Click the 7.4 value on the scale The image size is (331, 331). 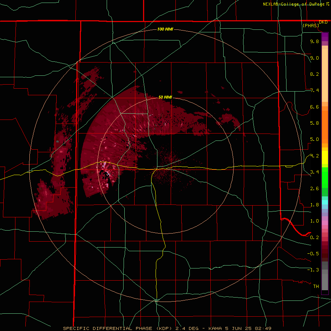click(x=314, y=90)
